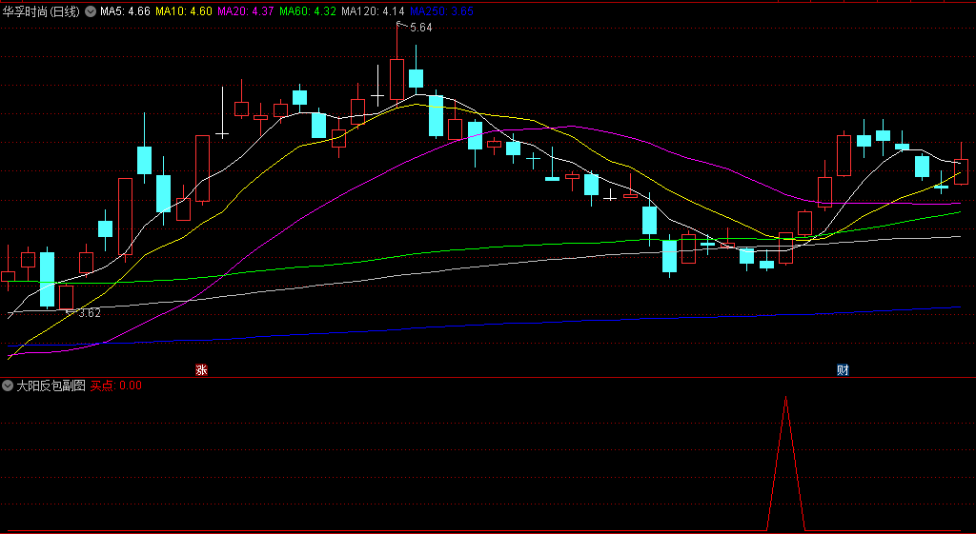Select the MA20: 4.37 label
The height and width of the screenshot is (534, 976).
coord(246,11)
